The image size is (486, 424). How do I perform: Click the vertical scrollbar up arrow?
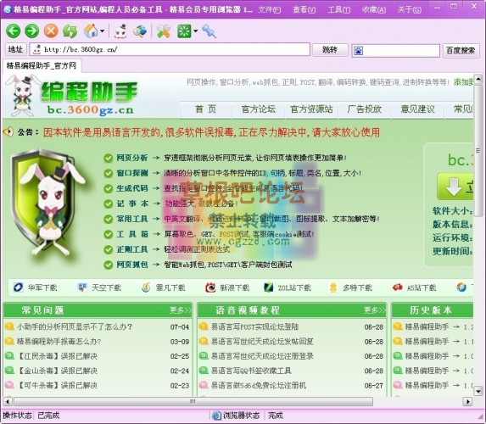point(478,79)
